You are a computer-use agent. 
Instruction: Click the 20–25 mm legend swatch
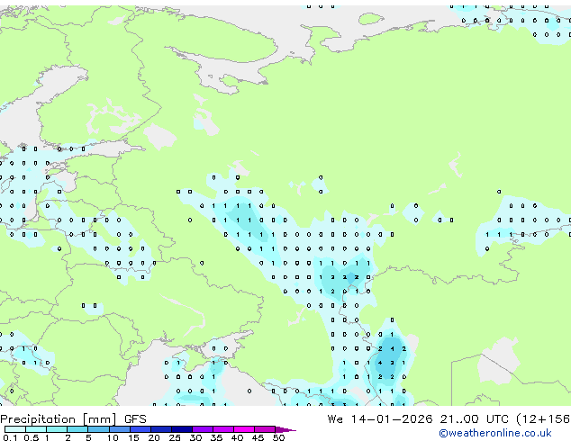coord(160,429)
